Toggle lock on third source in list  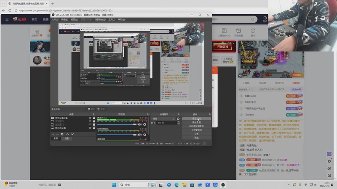click(x=94, y=124)
